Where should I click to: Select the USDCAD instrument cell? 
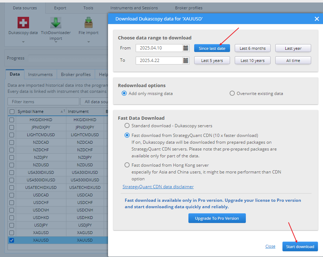[85, 195]
